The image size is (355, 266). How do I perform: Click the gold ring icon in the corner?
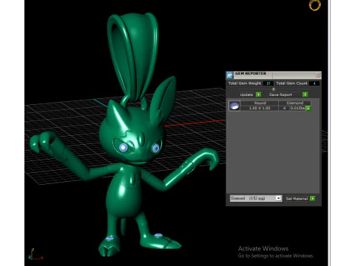click(315, 5)
